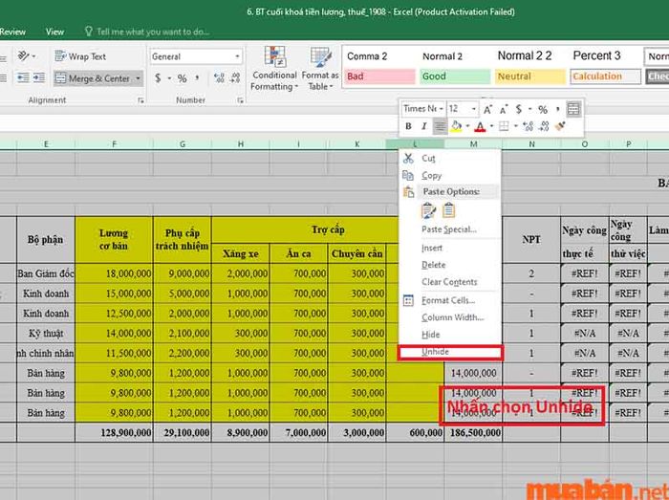Choose the Keep Source Formatting paste icon

pos(428,210)
